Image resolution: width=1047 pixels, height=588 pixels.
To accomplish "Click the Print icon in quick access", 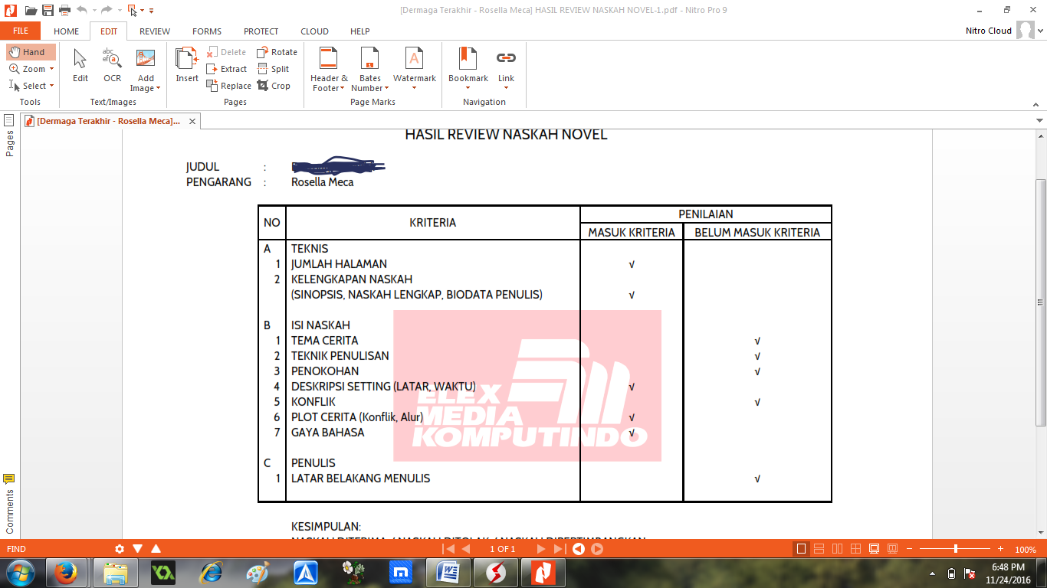I will click(x=64, y=10).
